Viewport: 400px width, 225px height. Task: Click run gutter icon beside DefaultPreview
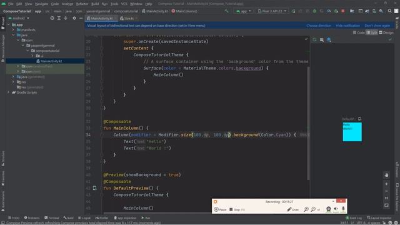click(x=94, y=188)
